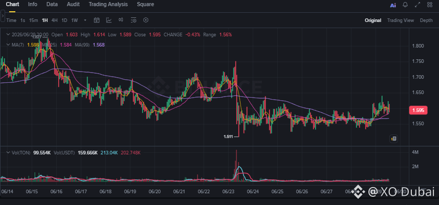439x205 pixels.
Task: Click the 1.595 current price tag
Action: pyautogui.click(x=419, y=110)
